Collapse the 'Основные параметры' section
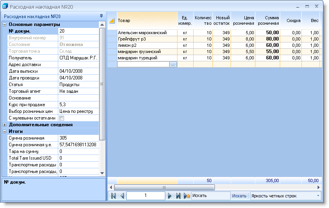The height and width of the screenshot is (208, 329). [x=5, y=24]
